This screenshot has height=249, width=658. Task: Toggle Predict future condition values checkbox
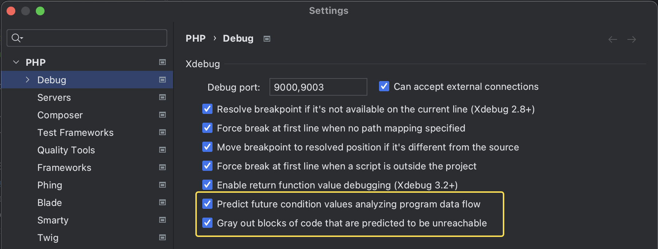tap(207, 204)
